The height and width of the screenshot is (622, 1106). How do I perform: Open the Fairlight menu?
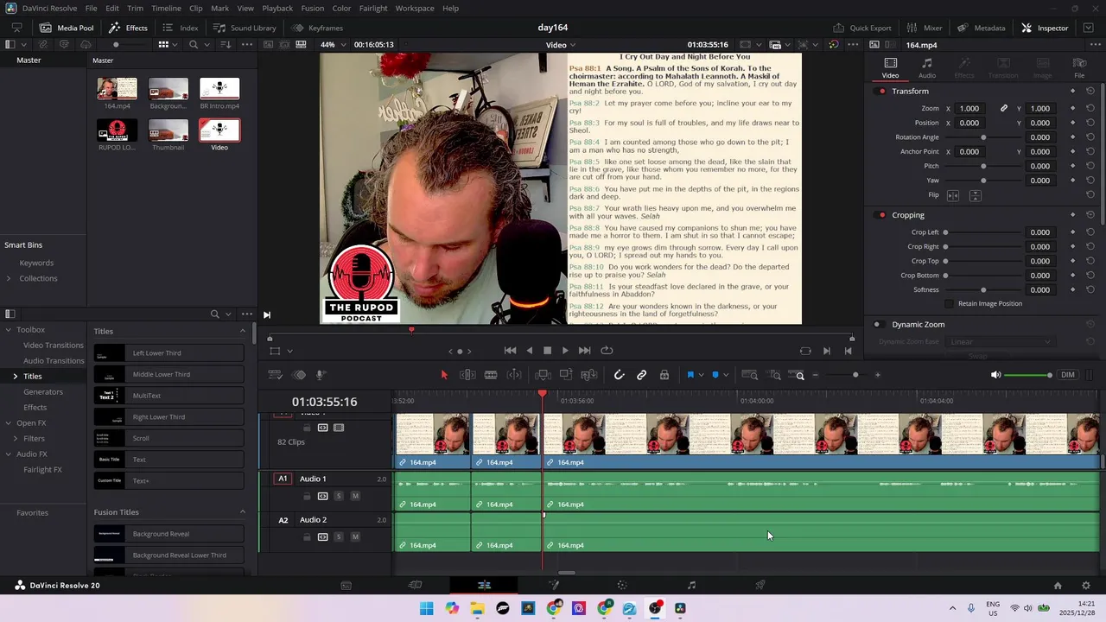(x=373, y=8)
